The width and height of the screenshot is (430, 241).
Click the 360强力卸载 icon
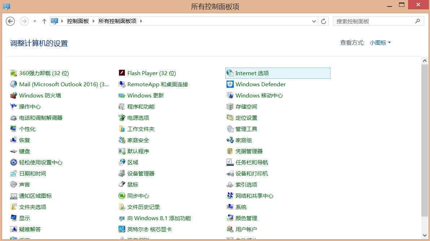tap(14, 73)
